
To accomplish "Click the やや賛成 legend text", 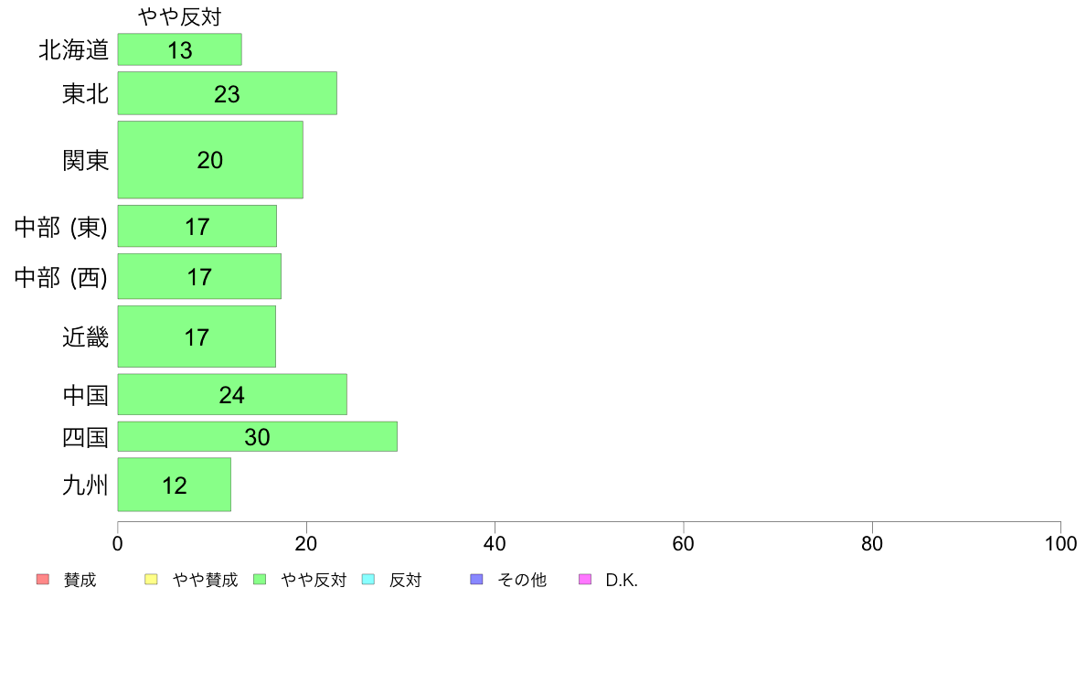I will [x=205, y=580].
